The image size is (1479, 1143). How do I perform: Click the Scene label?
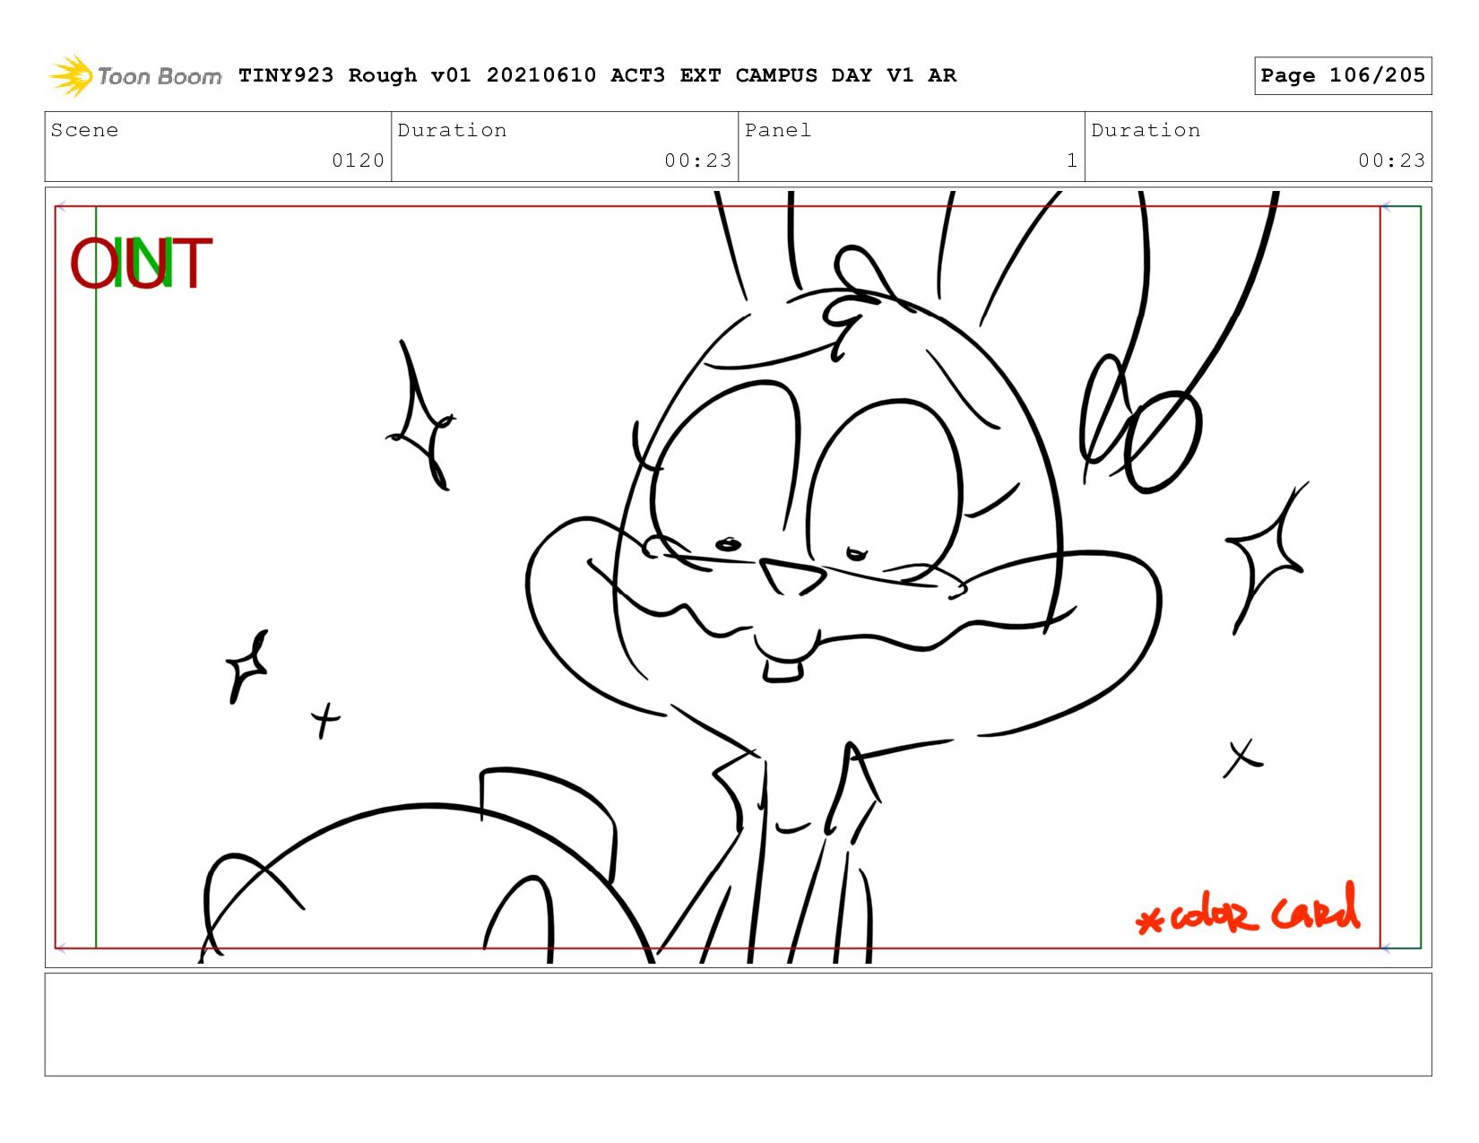84,130
